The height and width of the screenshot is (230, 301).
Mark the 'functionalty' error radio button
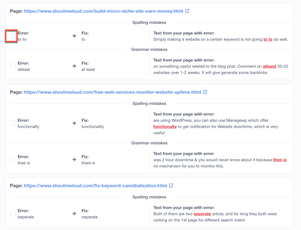coord(13,123)
